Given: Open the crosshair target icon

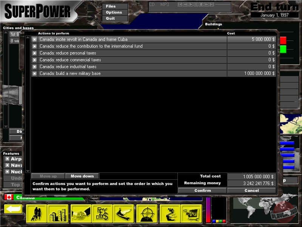Looking at the screenshot, I should (x=147, y=213).
